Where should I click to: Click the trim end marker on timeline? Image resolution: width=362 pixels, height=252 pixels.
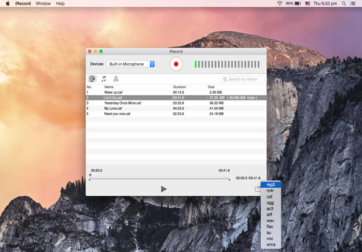tap(229, 179)
